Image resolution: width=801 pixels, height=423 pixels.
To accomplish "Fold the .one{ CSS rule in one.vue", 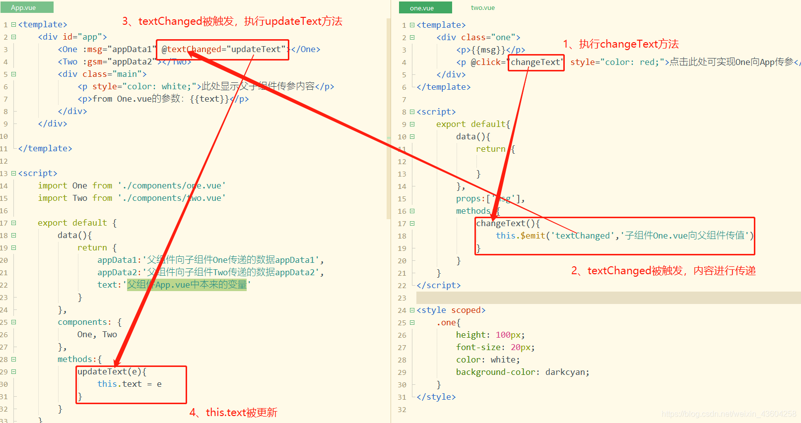I will pyautogui.click(x=412, y=322).
